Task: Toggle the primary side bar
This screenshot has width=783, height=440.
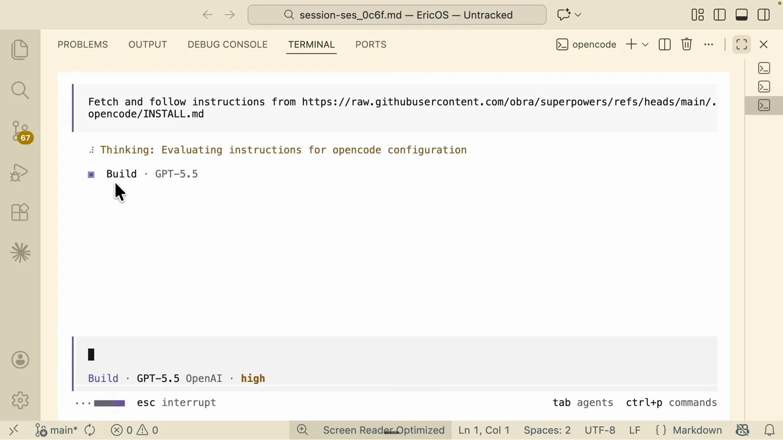Action: pyautogui.click(x=720, y=15)
